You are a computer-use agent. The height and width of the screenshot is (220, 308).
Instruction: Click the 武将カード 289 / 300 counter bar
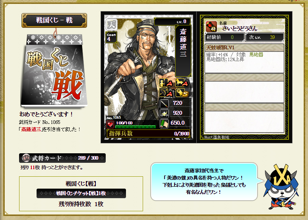tap(62, 158)
